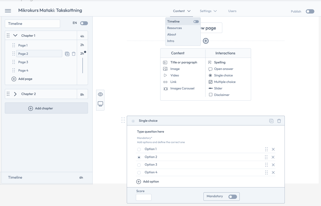Remove Option 1 with its X icon
The image size is (321, 206).
(273, 149)
